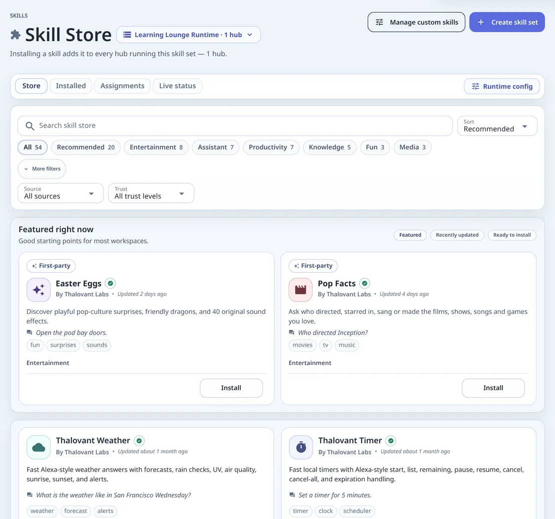
Task: Click the 'scheduler' tag on Thalovant Timer
Action: coord(357,511)
